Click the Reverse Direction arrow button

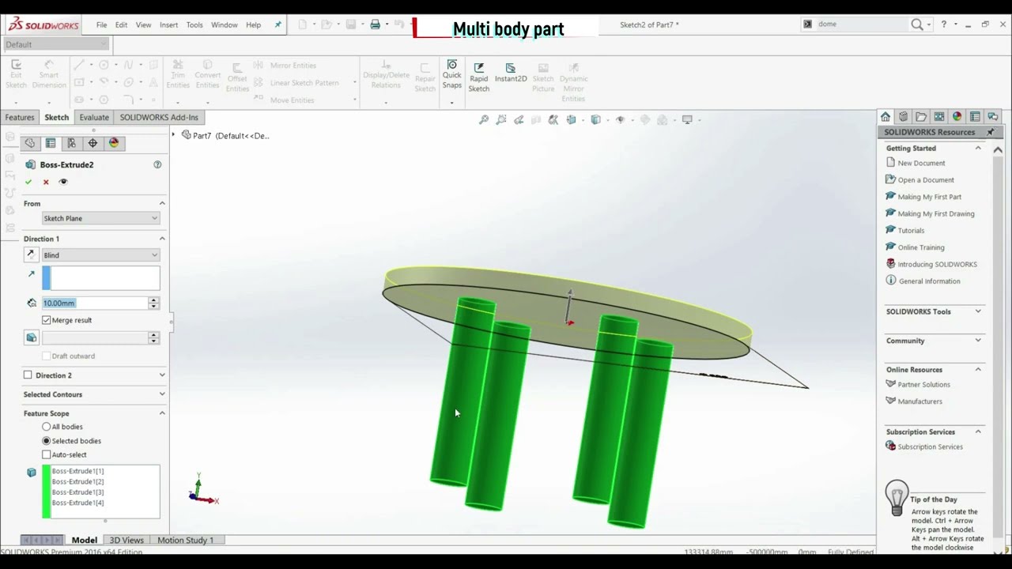[31, 255]
